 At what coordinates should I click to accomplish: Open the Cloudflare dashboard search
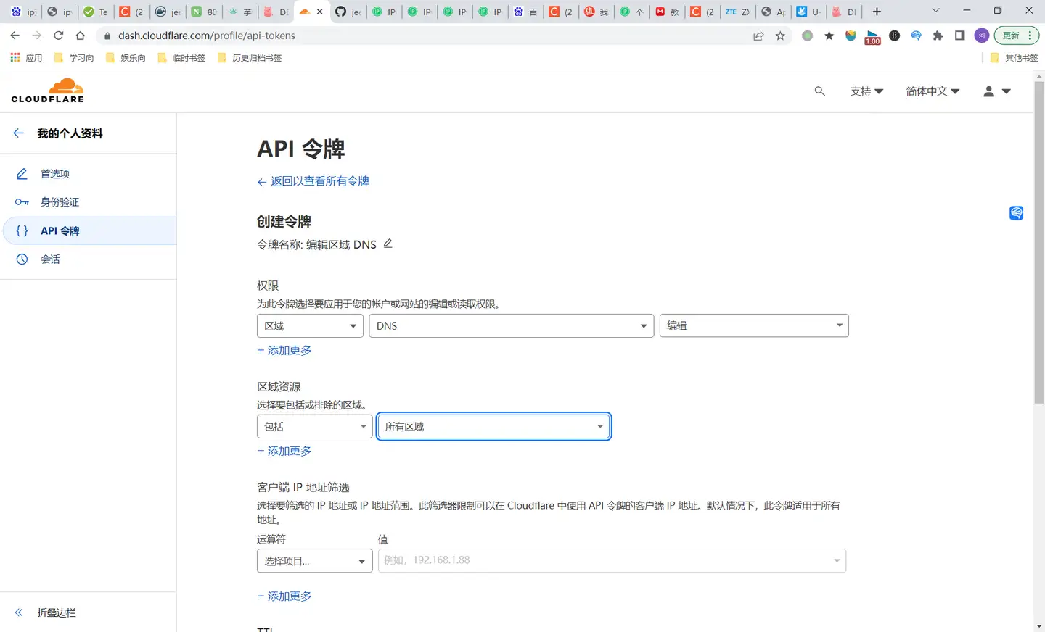pos(819,91)
